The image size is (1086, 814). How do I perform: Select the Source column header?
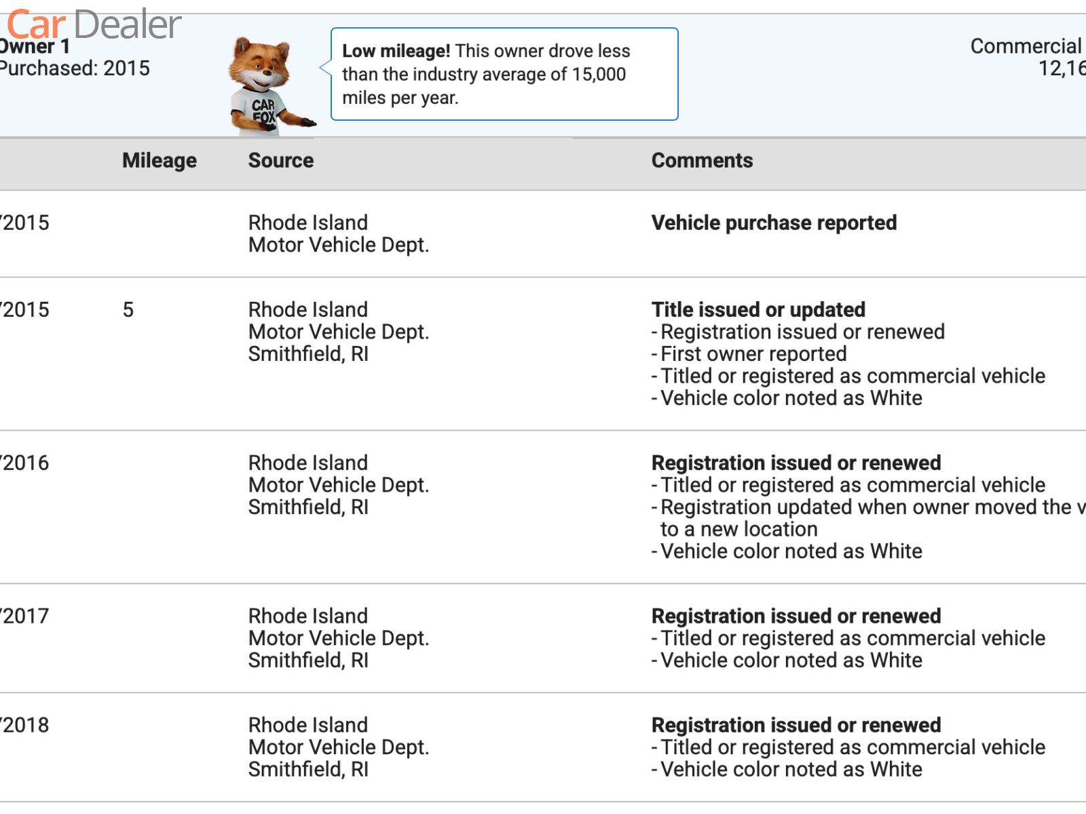point(280,161)
